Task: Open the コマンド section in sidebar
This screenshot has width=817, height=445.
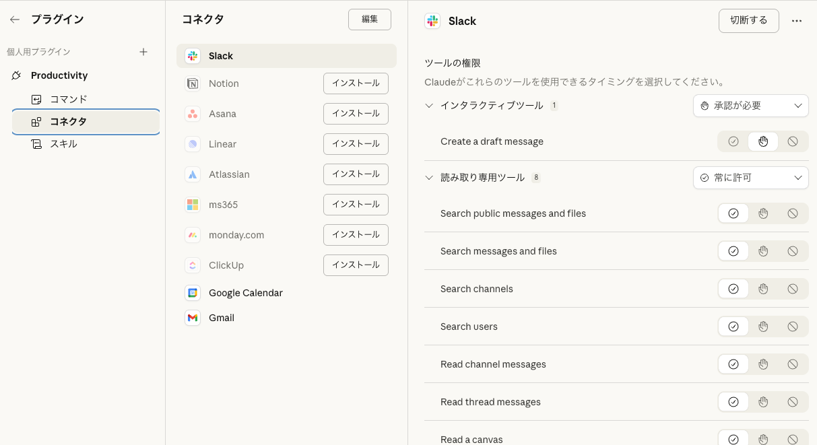Action: click(69, 99)
